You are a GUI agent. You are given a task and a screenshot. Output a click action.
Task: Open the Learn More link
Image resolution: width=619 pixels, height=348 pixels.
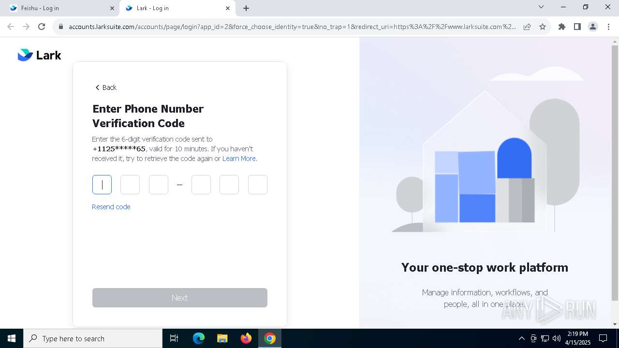(239, 159)
